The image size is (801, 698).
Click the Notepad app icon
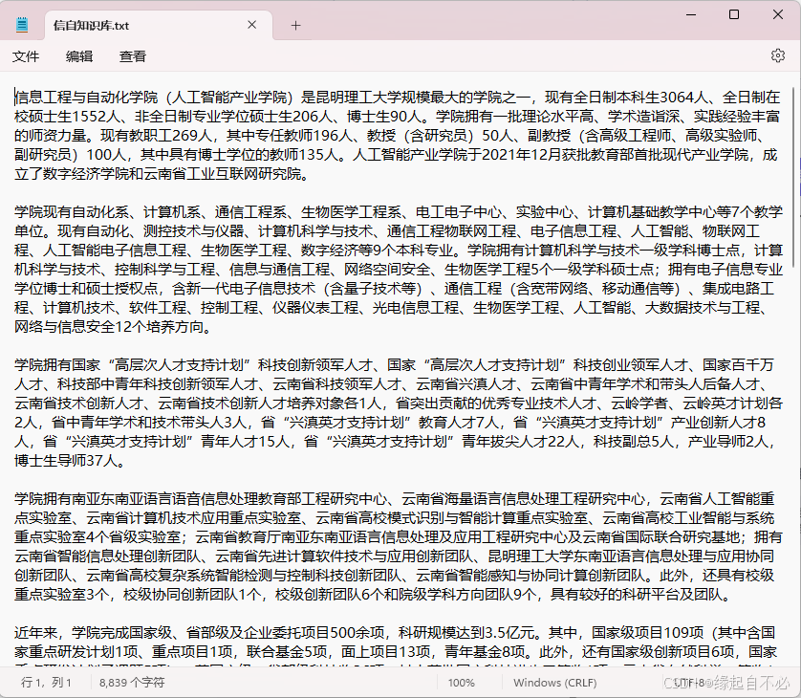click(x=21, y=25)
